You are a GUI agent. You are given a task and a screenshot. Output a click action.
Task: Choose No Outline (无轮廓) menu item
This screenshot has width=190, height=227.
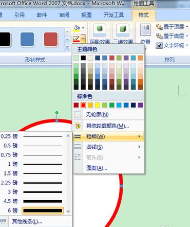pyautogui.click(x=108, y=114)
